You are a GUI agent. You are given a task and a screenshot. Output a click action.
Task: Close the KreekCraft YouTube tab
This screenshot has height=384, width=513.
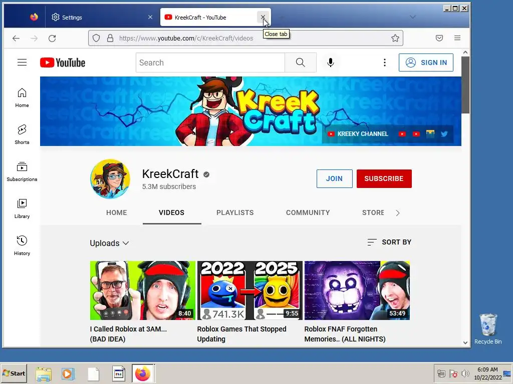263,17
